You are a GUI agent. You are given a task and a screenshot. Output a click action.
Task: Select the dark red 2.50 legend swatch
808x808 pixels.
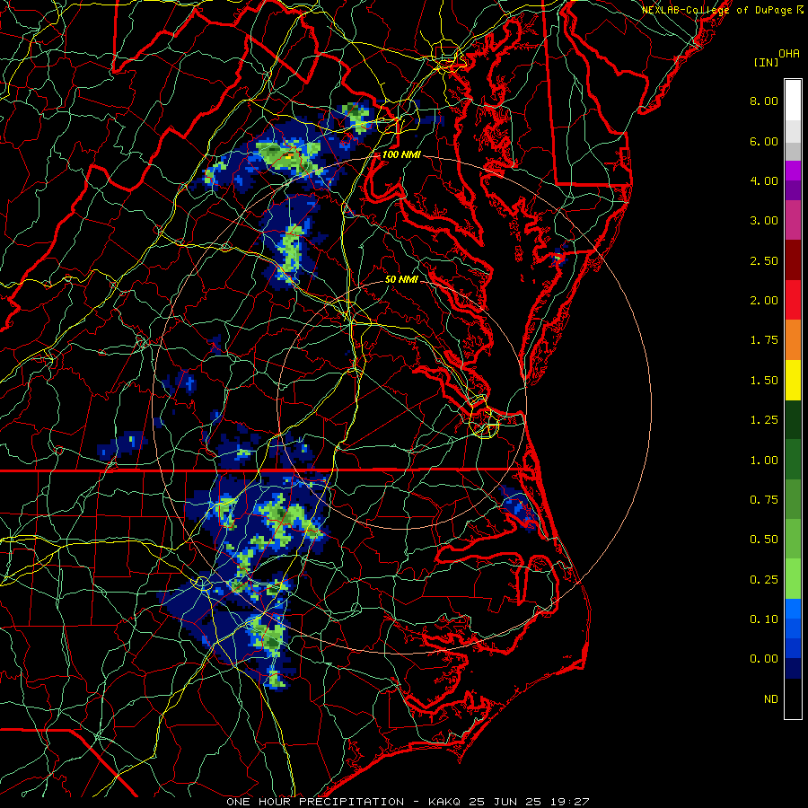coord(793,260)
